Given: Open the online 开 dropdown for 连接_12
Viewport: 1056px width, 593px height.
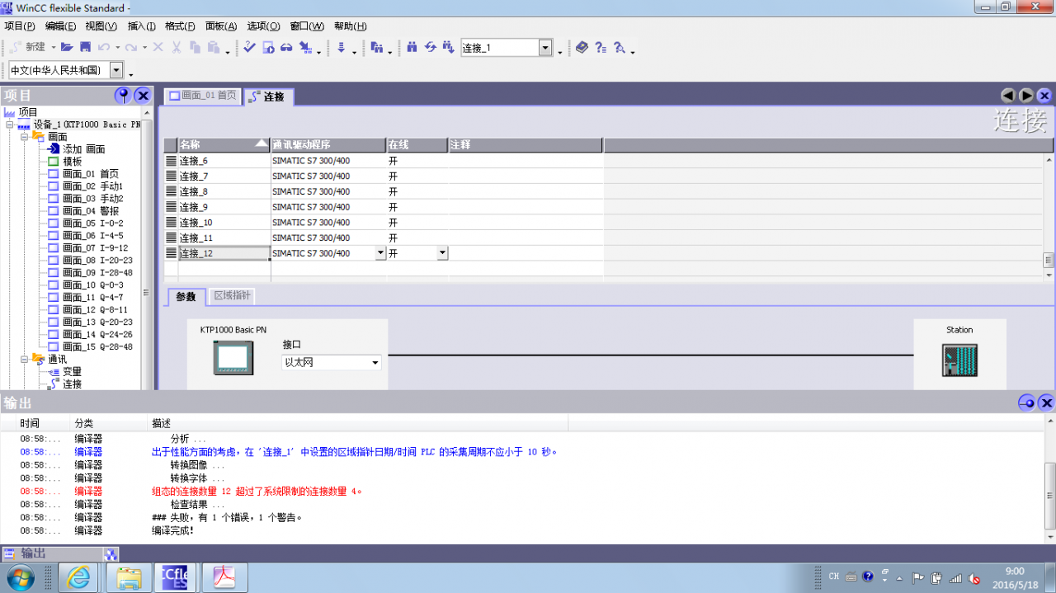Looking at the screenshot, I should [442, 253].
